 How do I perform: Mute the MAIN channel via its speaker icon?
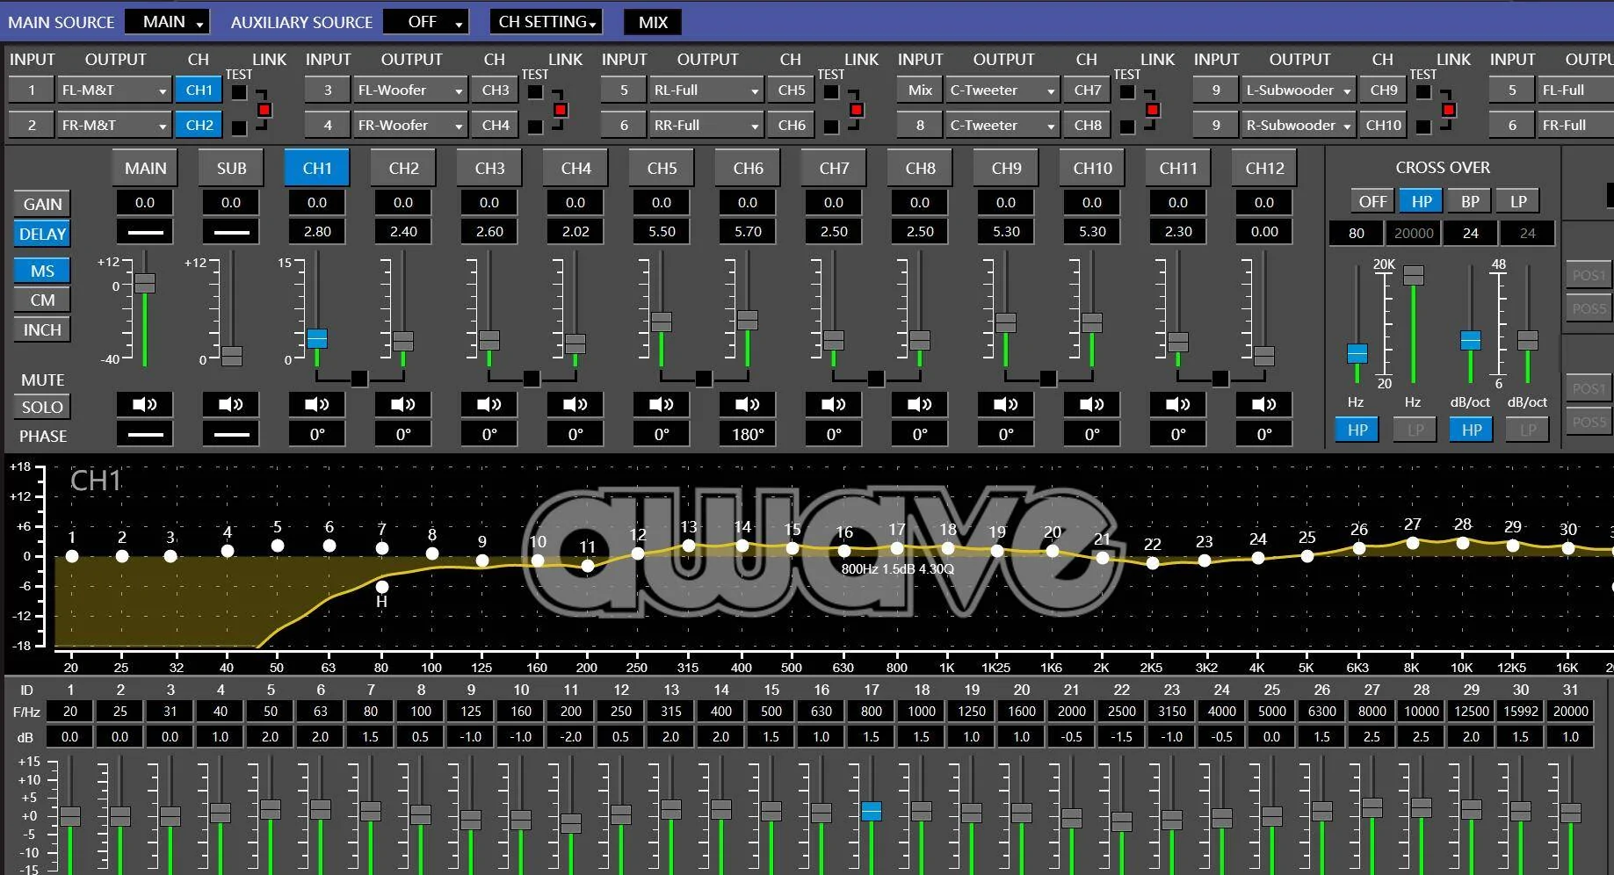145,404
